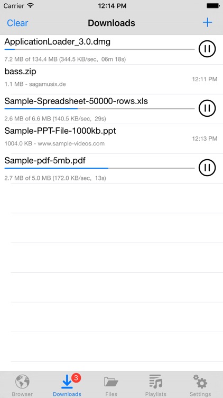This screenshot has height=398, width=223.
Task: Tap the red badge showing 3 downloads
Action: click(76, 378)
